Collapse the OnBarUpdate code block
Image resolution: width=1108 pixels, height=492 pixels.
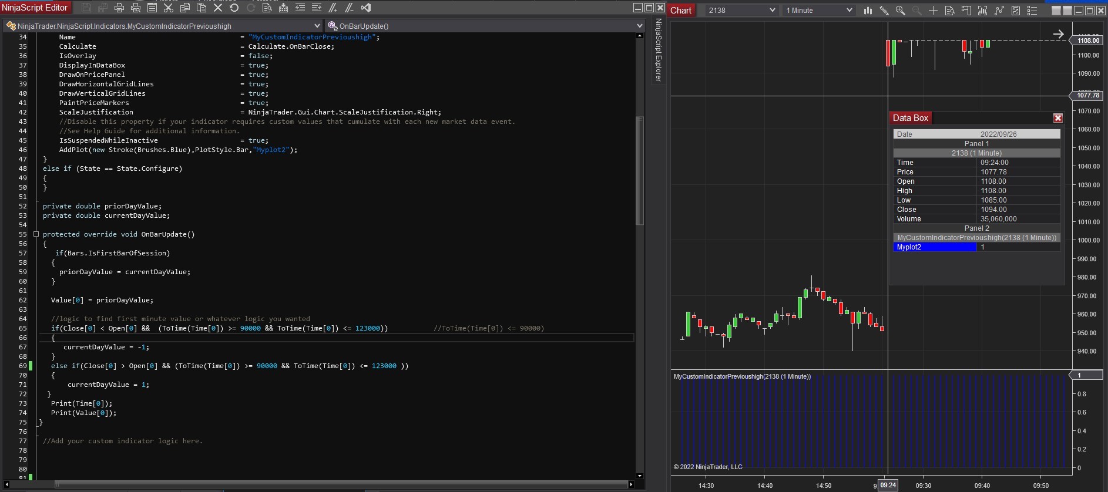(36, 234)
